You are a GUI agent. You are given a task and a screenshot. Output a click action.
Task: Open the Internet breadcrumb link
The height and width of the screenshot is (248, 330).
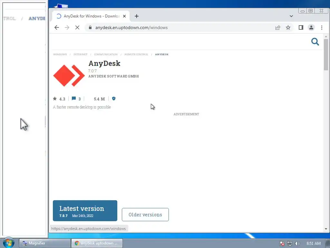(x=80, y=54)
